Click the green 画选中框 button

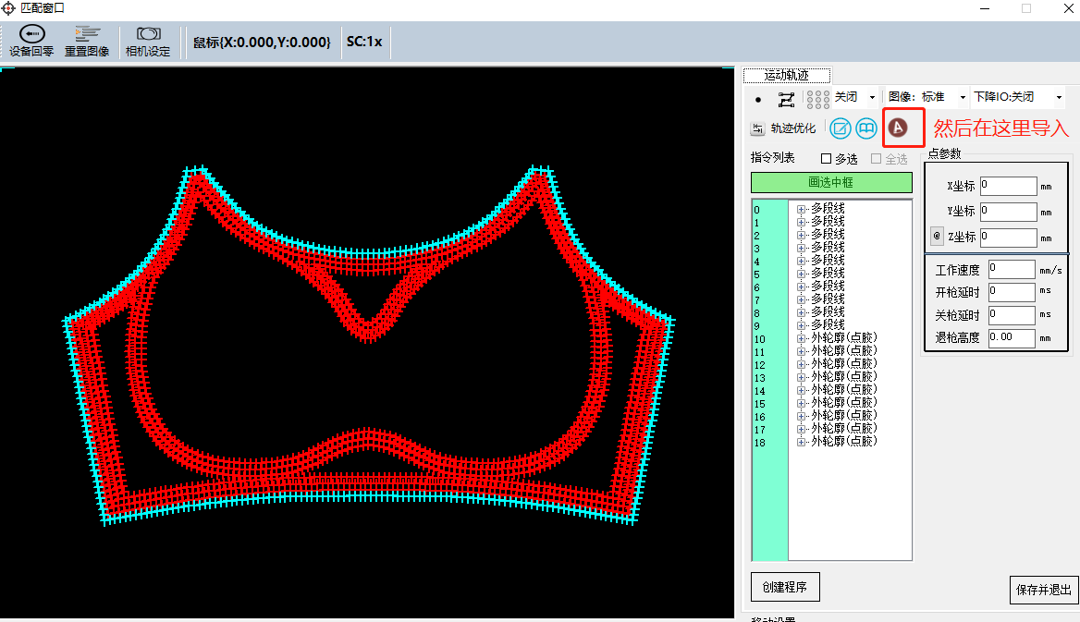(830, 182)
